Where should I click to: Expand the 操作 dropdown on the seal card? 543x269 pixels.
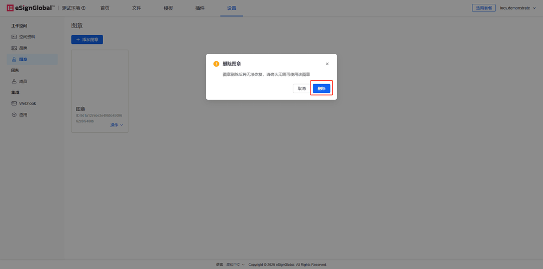[117, 125]
